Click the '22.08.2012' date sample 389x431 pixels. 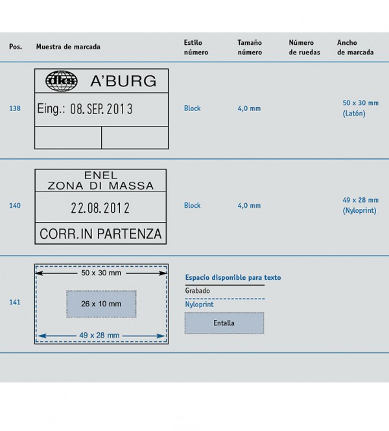[x=100, y=208]
